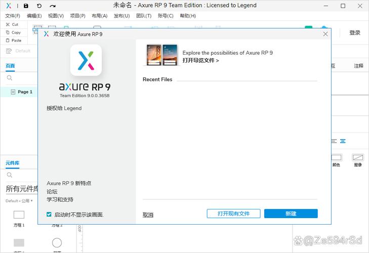Open the 项目(P) menu
This screenshot has height=253, width=369.
click(x=77, y=16)
